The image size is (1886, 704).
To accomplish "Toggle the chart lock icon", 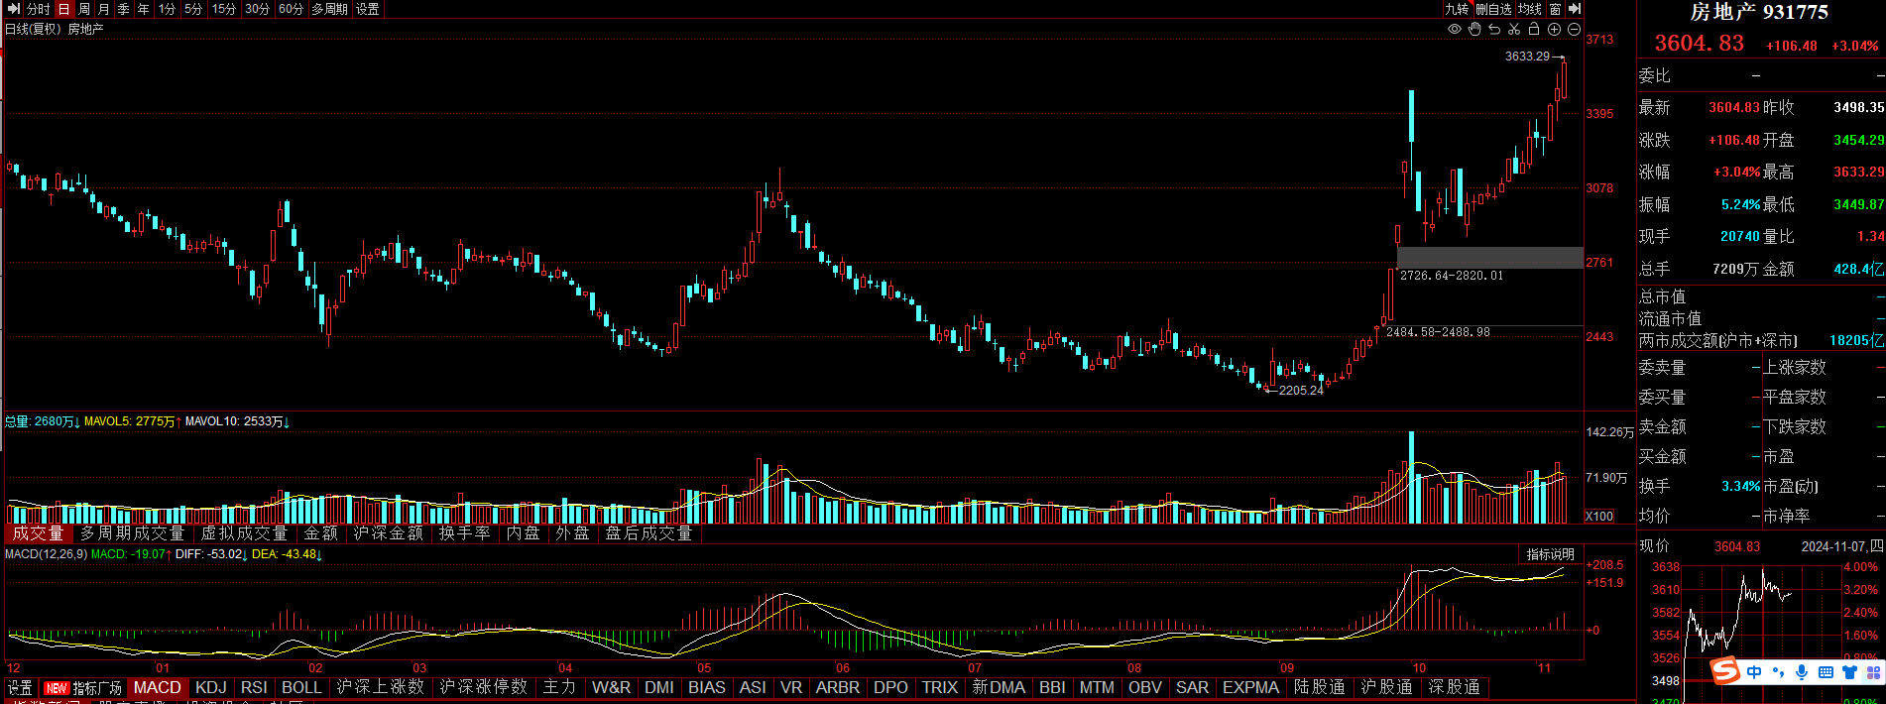I will tap(1534, 30).
